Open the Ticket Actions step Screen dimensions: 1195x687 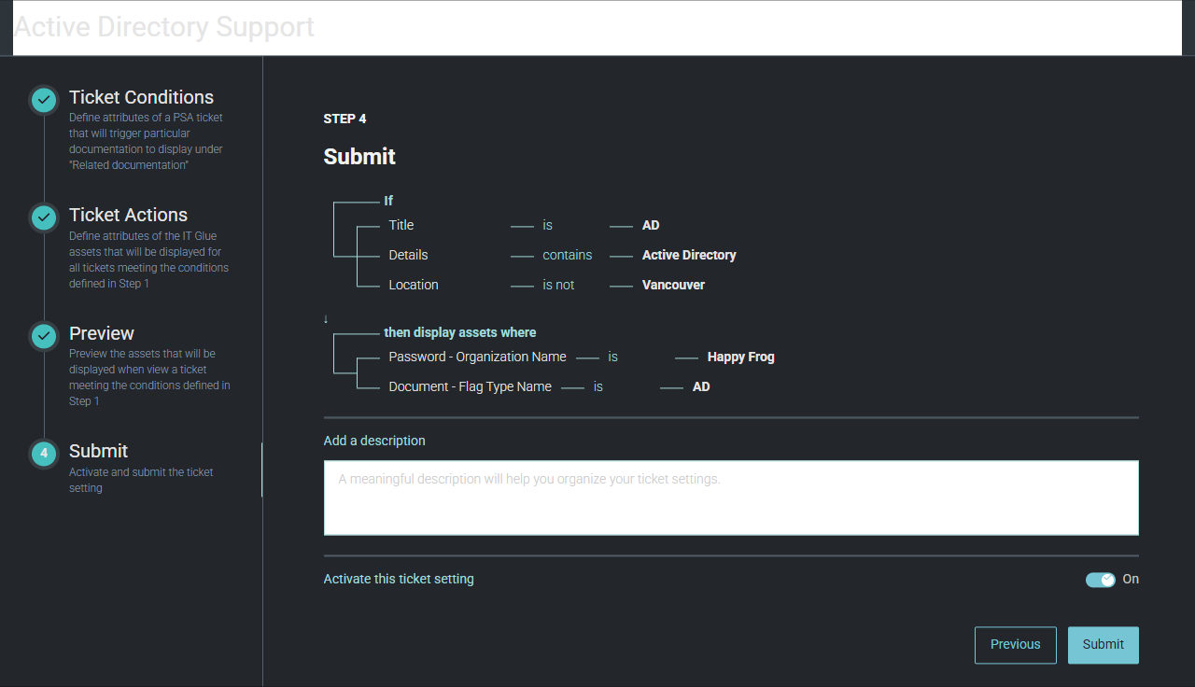[x=128, y=216]
